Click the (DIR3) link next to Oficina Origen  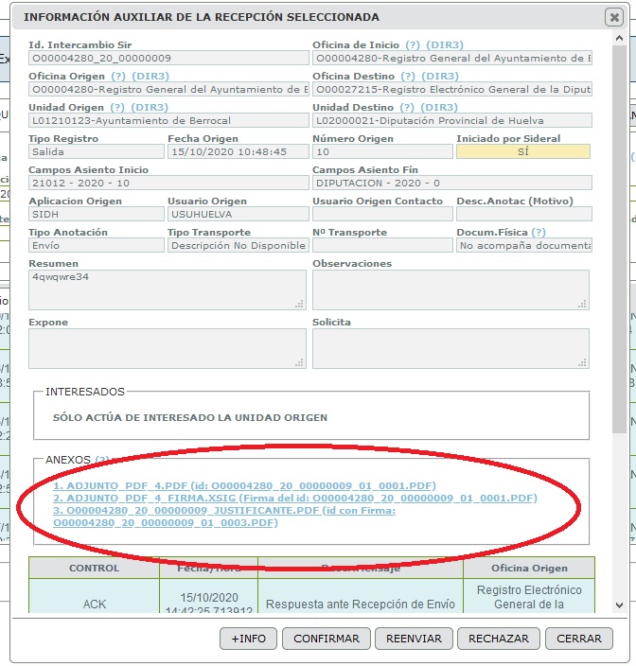point(150,76)
